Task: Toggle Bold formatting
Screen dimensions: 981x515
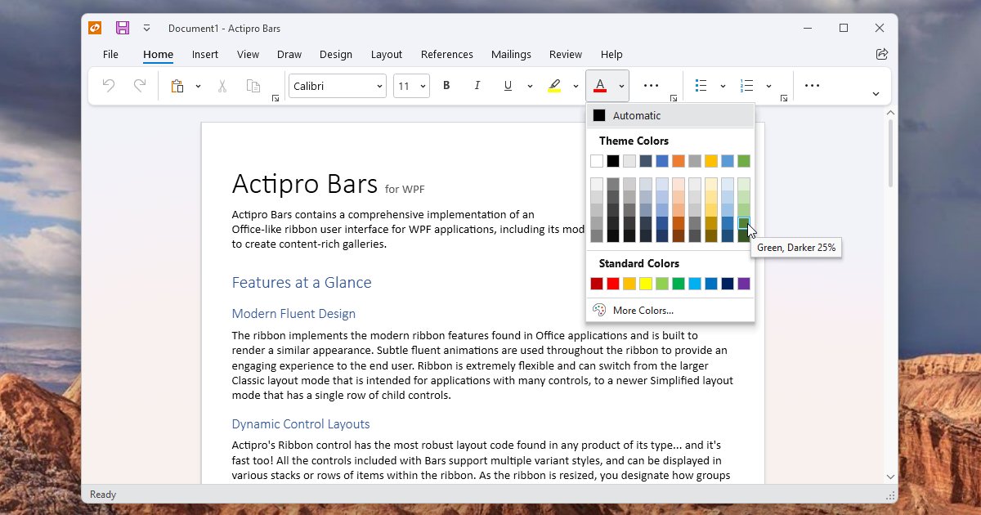Action: coord(446,86)
